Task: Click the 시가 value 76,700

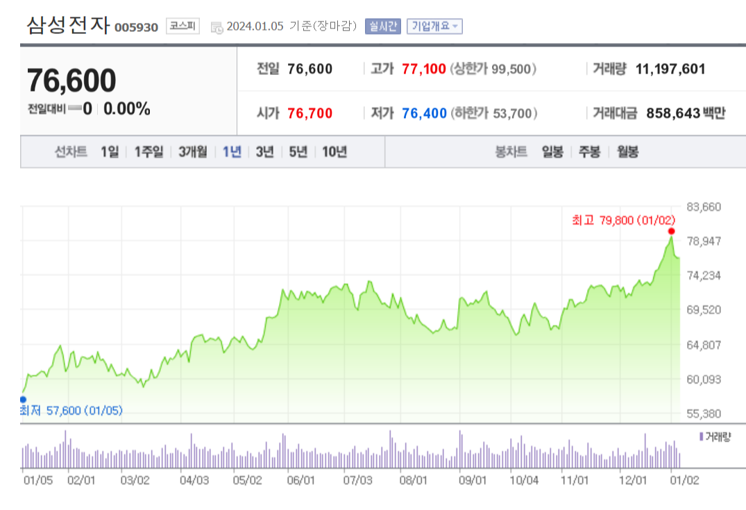Action: point(310,113)
